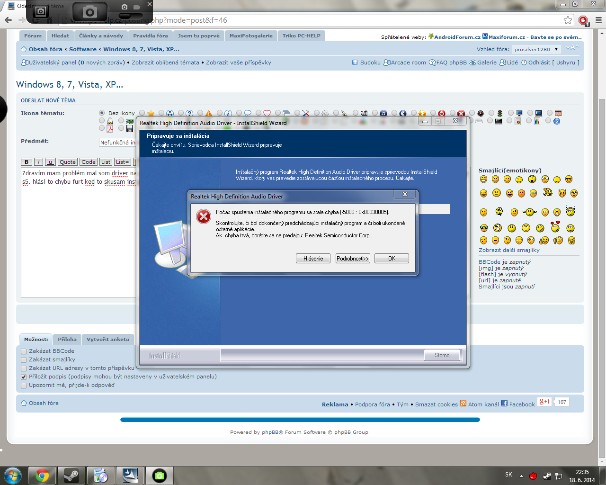
Task: Insert the sunglasses cool smiley
Action: [x=569, y=179]
